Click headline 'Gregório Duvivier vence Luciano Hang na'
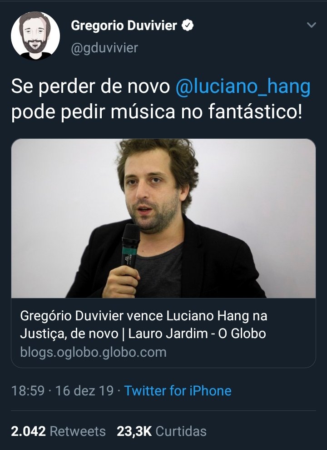The image size is (327, 450). click(x=144, y=316)
